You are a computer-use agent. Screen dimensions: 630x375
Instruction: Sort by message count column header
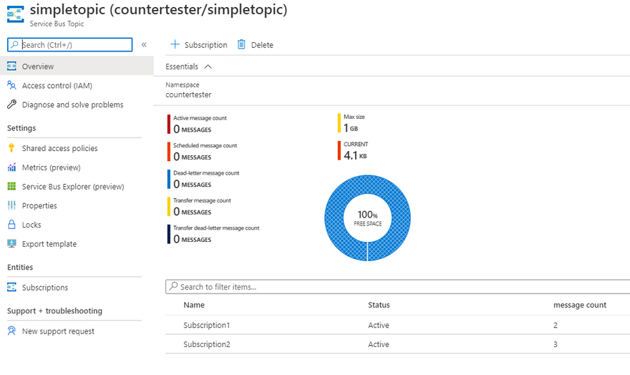click(x=580, y=305)
